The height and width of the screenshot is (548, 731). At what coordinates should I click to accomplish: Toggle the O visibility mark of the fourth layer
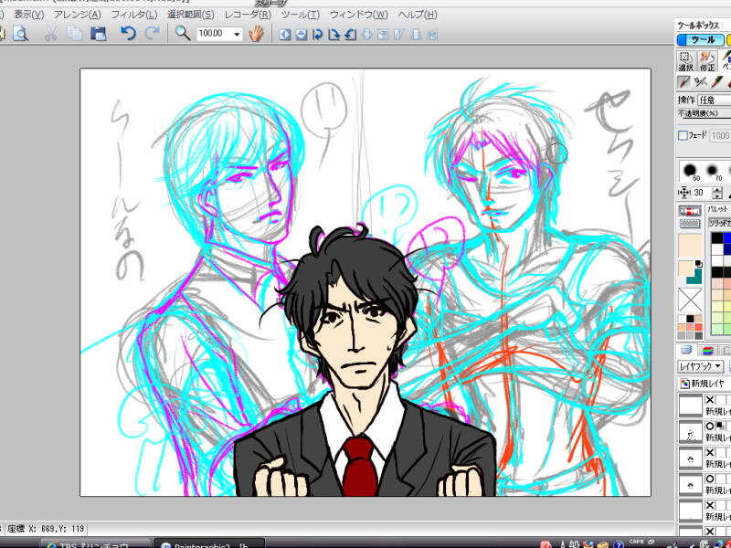click(710, 479)
